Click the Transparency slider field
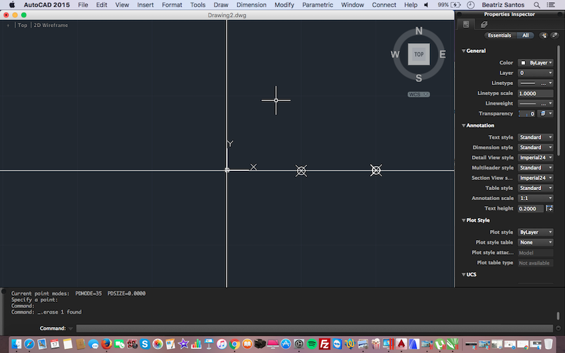This screenshot has width=565, height=353. point(527,114)
